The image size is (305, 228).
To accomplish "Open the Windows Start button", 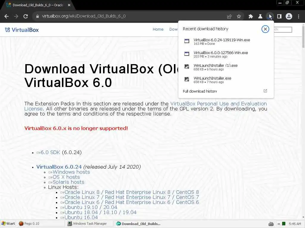I will click(8, 224).
